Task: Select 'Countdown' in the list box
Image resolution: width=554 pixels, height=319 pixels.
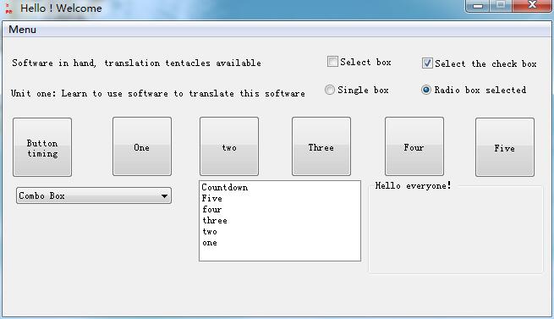Action: [x=279, y=188]
